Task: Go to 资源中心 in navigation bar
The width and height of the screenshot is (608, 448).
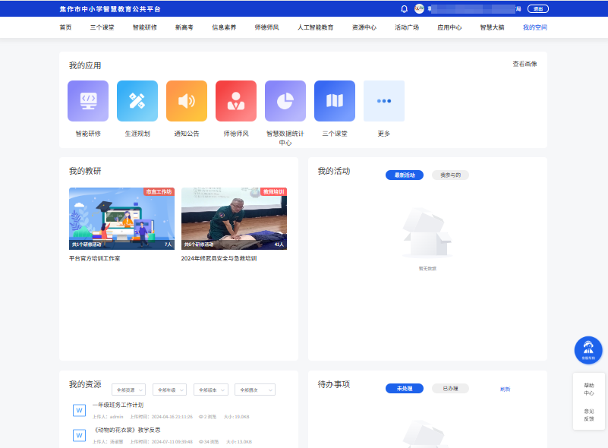Action: pyautogui.click(x=364, y=27)
